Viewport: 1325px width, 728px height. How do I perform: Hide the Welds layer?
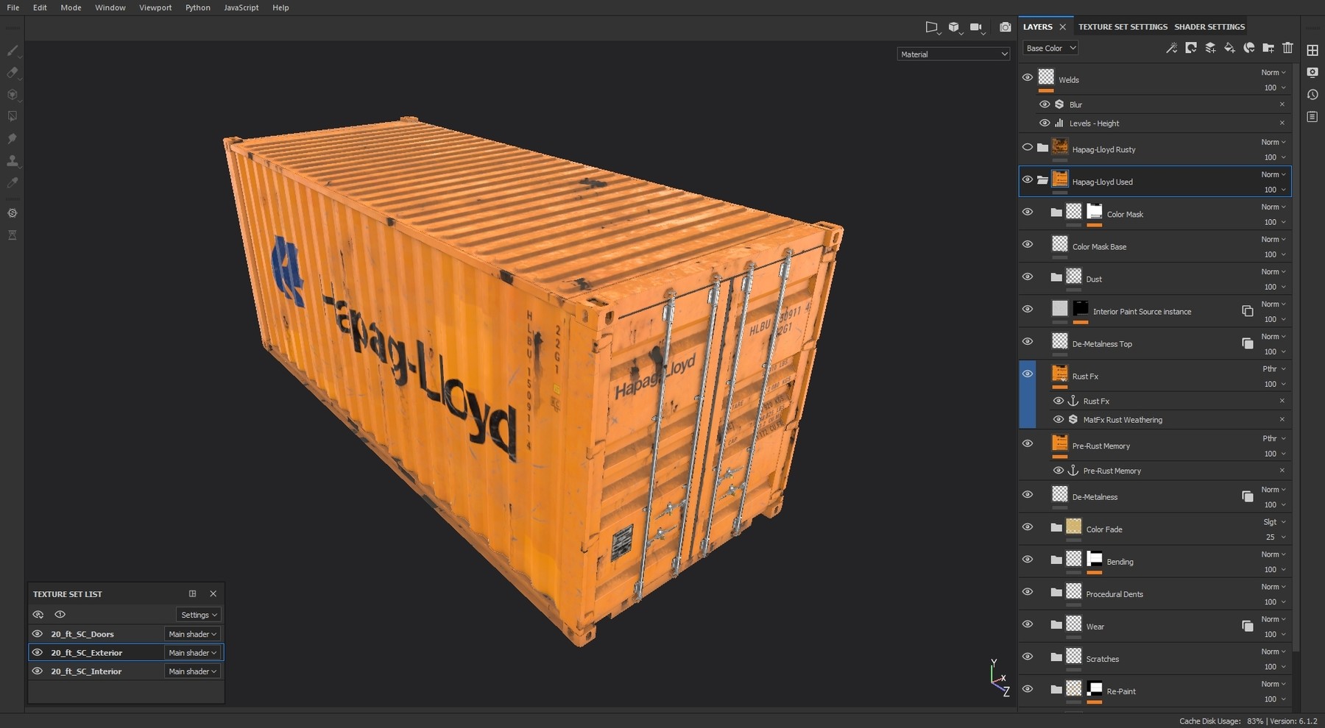coord(1028,77)
